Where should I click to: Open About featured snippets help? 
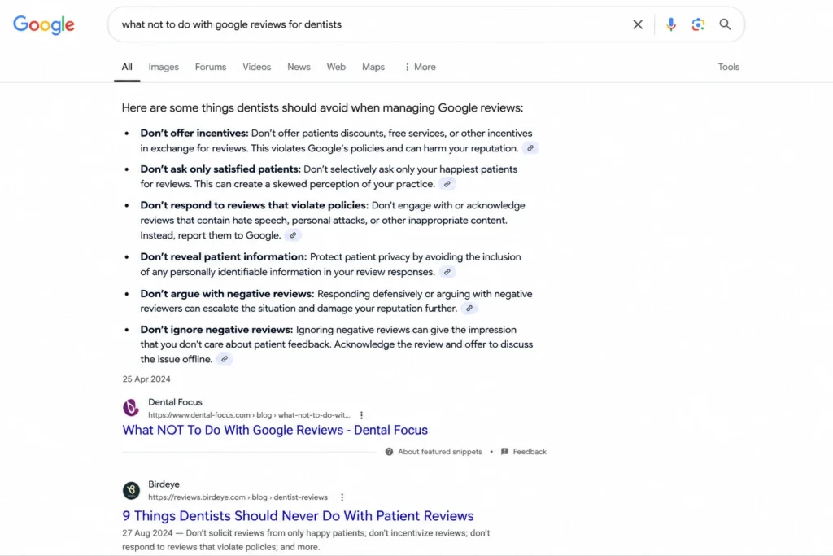[x=440, y=452]
